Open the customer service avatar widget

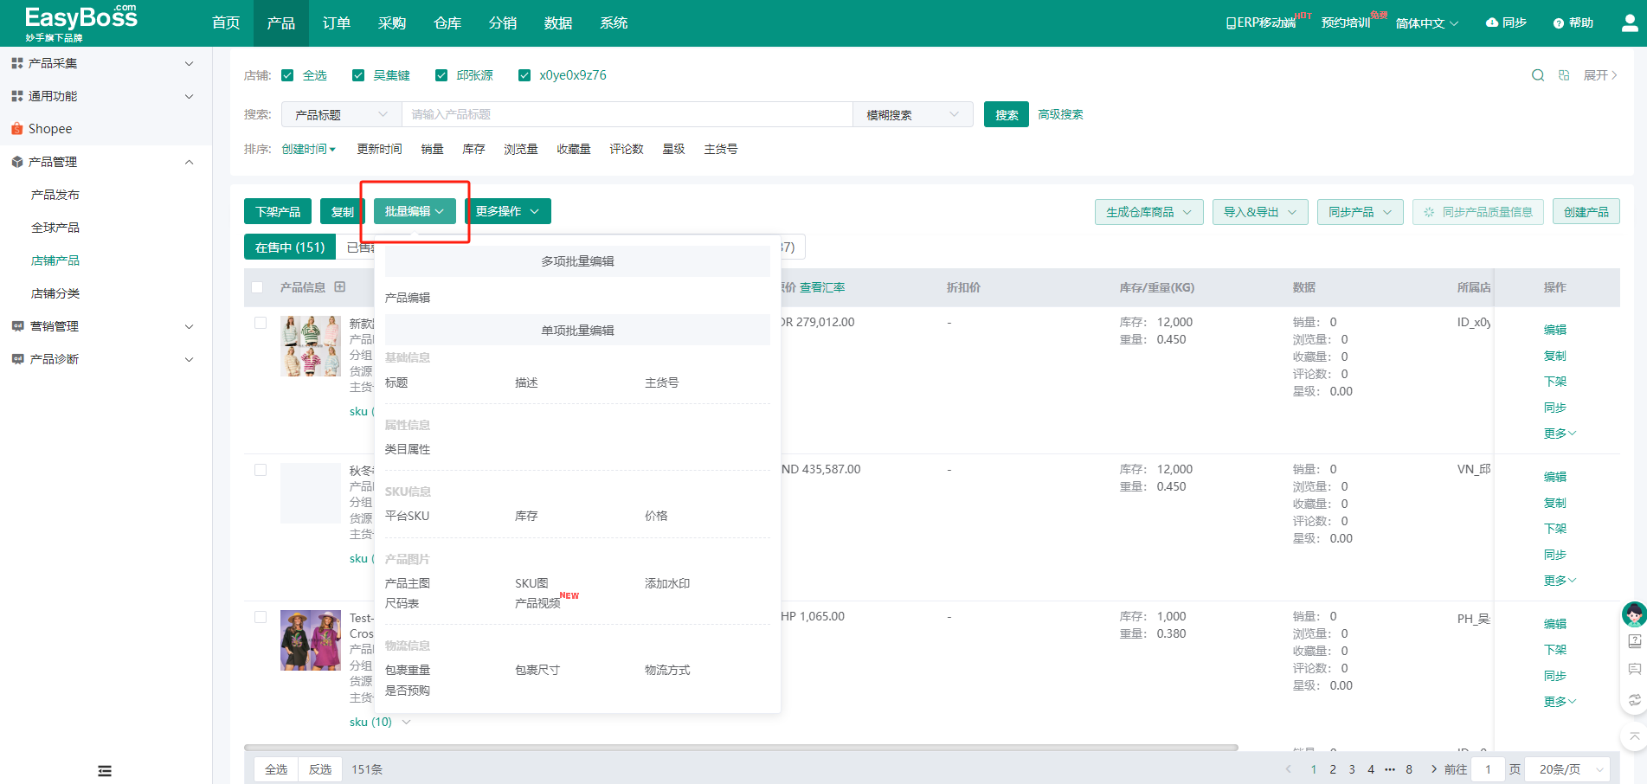[x=1634, y=614]
